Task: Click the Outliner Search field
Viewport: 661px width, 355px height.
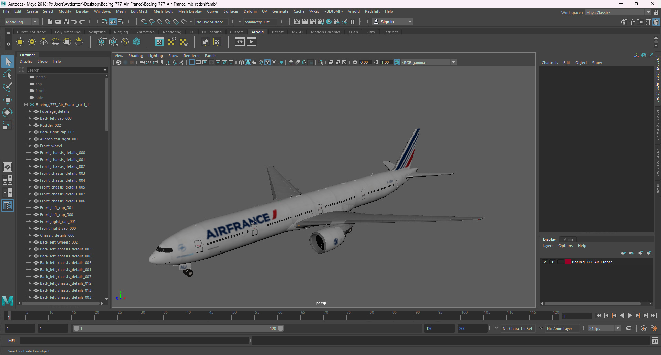Action: coord(64,70)
